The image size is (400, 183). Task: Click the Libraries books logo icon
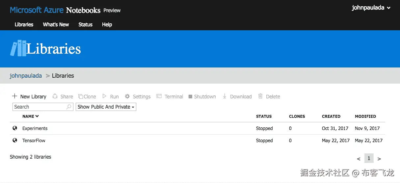coord(18,48)
